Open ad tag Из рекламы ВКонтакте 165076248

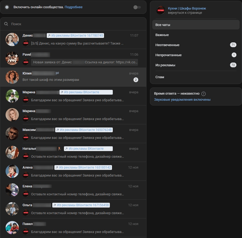pyautogui.click(x=84, y=130)
